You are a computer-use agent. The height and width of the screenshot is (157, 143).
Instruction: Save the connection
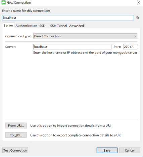pyautogui.click(x=107, y=150)
